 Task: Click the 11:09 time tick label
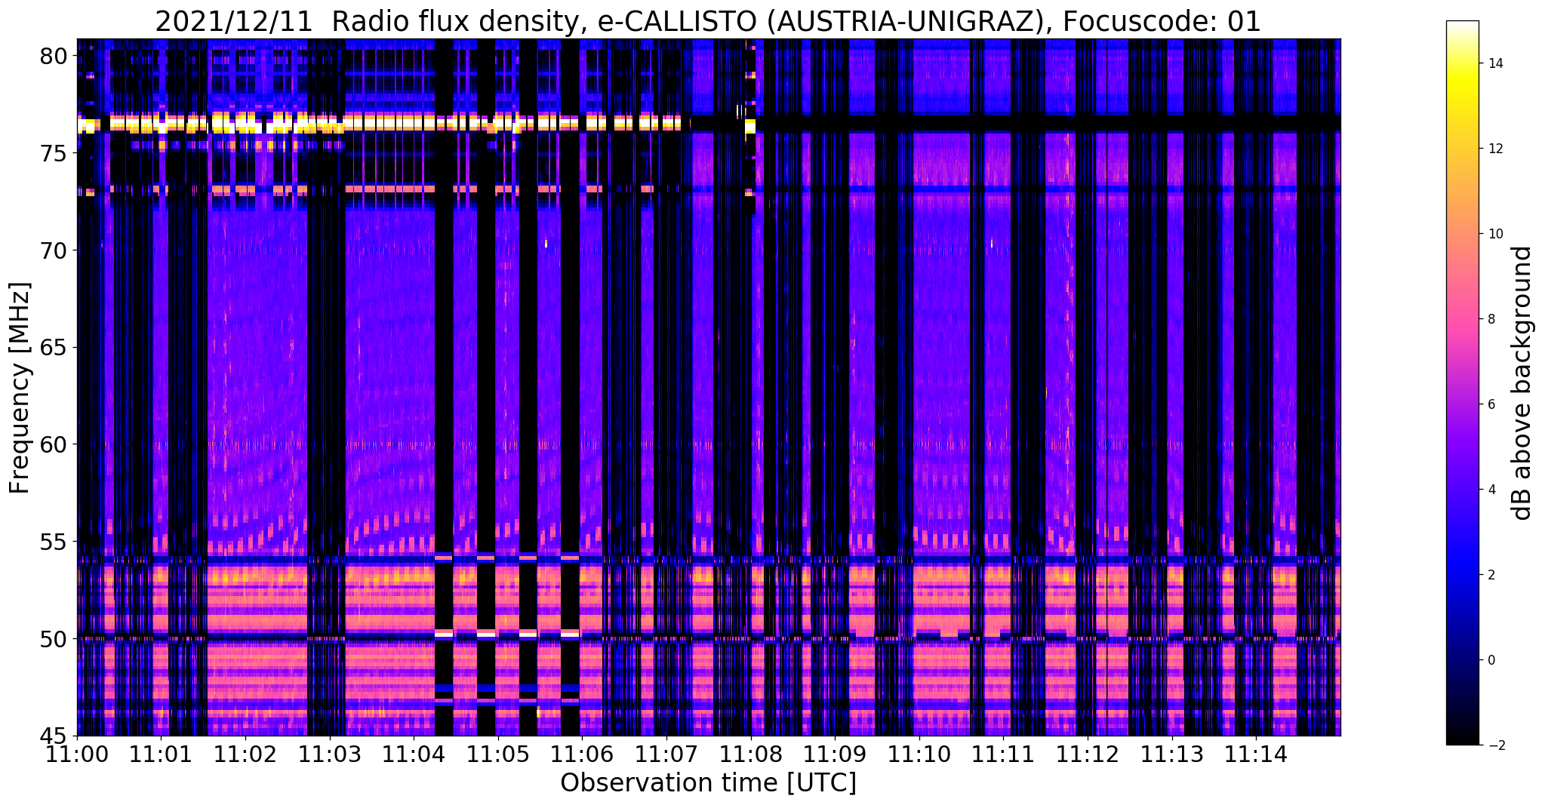835,754
